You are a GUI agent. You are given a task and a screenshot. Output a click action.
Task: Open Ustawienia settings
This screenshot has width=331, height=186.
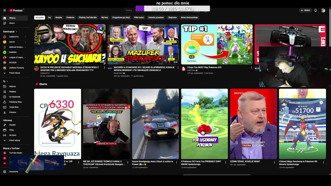pyautogui.click(x=14, y=172)
